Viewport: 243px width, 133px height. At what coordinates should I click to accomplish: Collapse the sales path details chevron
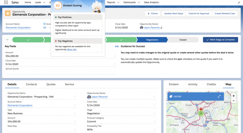click(7, 40)
